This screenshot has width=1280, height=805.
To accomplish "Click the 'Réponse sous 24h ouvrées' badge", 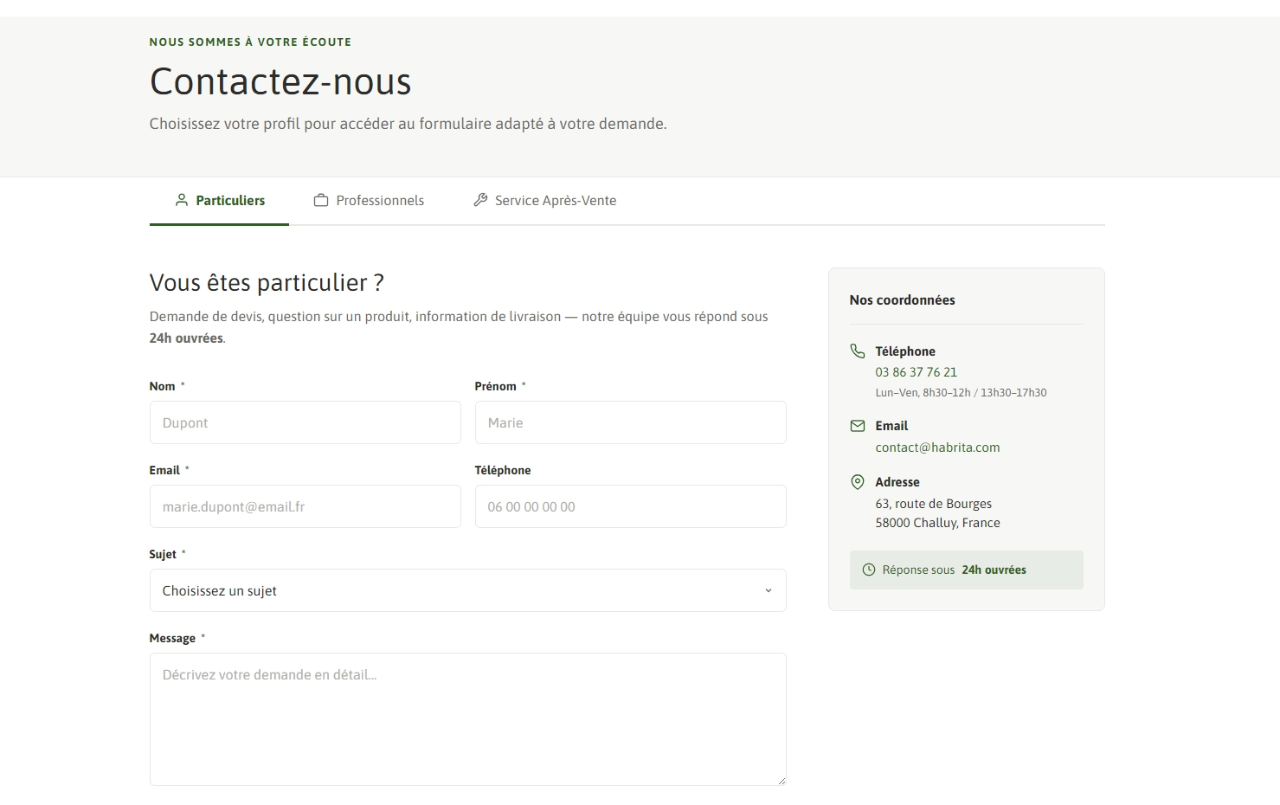I will point(966,570).
